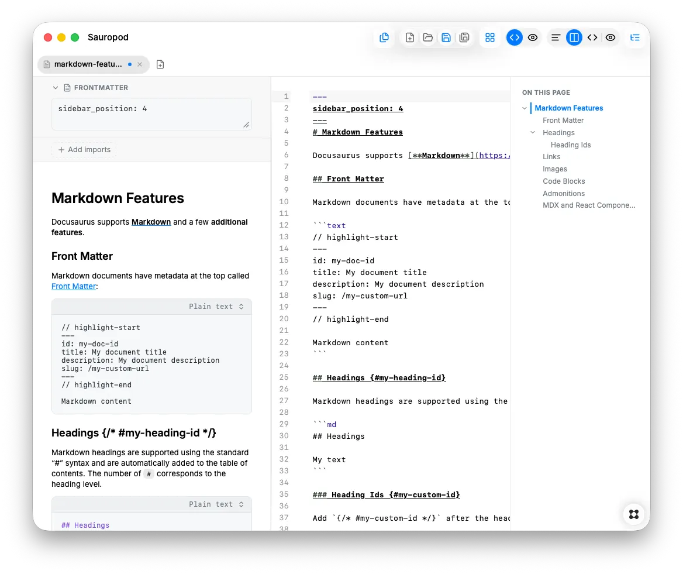Click the frontmatter textarea resize handle
This screenshot has height=574, width=683.
(x=246, y=125)
